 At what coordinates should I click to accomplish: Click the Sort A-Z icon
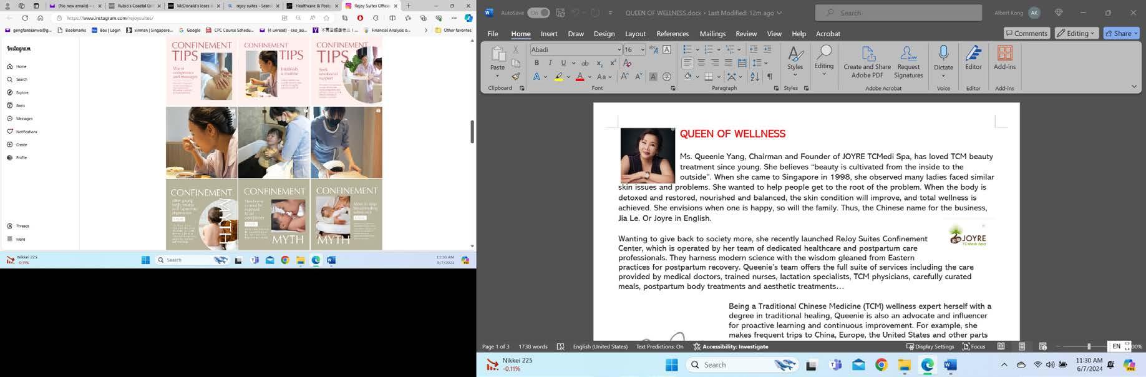(x=755, y=77)
